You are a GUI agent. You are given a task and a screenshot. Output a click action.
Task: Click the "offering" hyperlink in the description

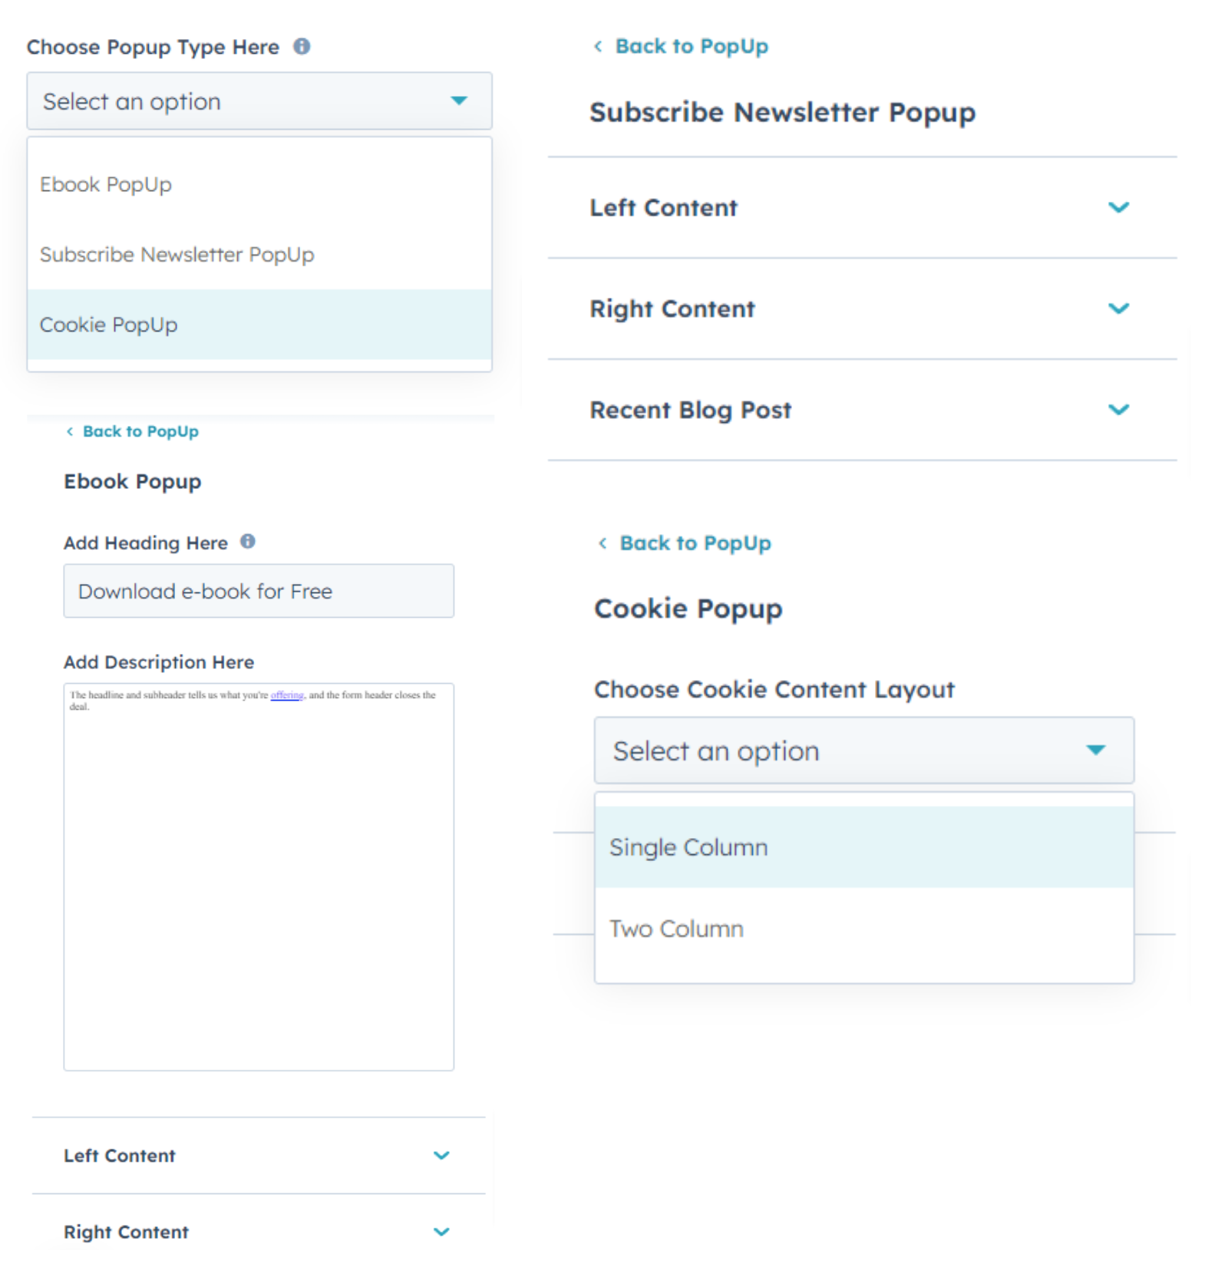tap(287, 695)
